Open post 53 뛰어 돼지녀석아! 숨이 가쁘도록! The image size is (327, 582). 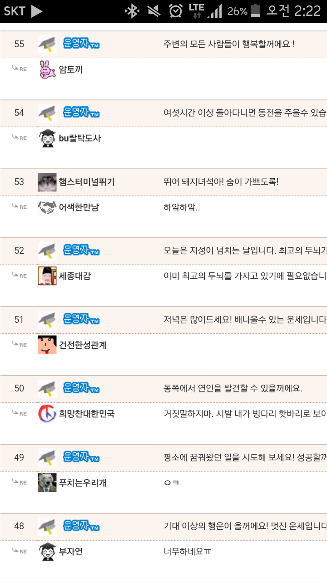coord(221,182)
